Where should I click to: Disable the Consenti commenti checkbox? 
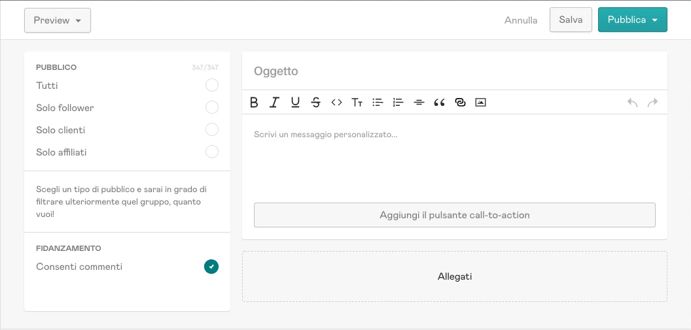point(211,267)
